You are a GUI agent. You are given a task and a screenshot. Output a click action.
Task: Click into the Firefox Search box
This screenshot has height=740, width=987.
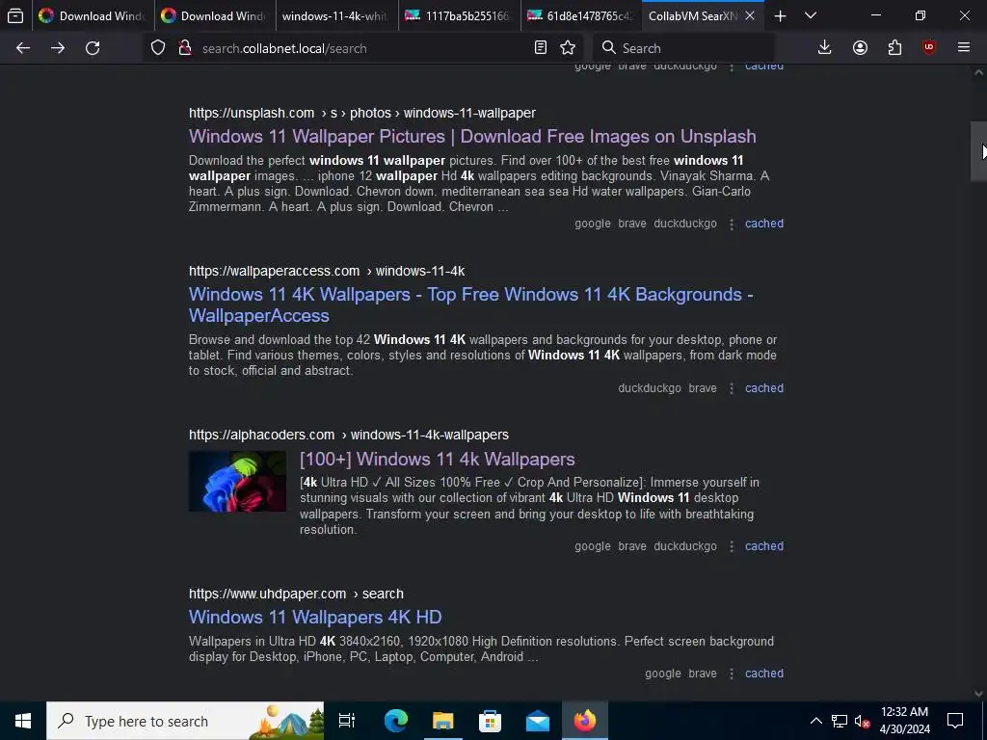click(684, 48)
